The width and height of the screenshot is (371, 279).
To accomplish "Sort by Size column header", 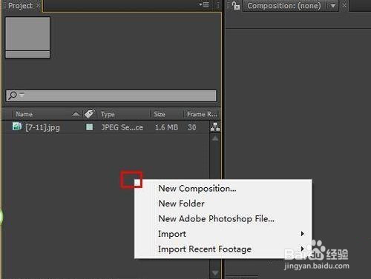I will click(x=160, y=114).
